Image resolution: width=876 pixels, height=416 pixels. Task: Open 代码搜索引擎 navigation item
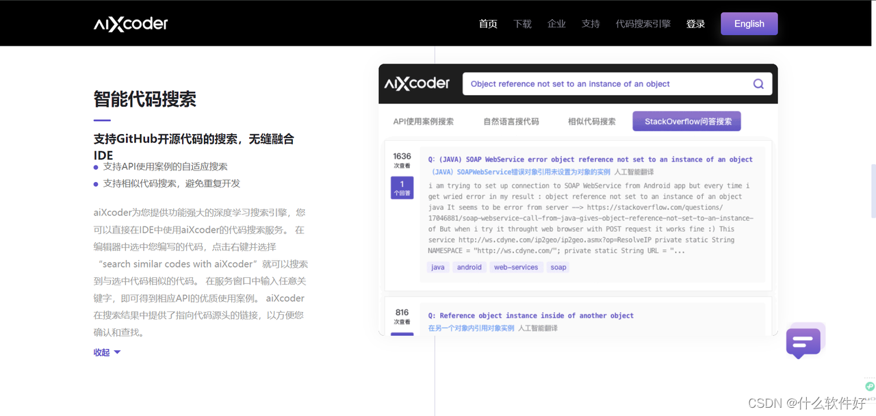[x=643, y=24]
